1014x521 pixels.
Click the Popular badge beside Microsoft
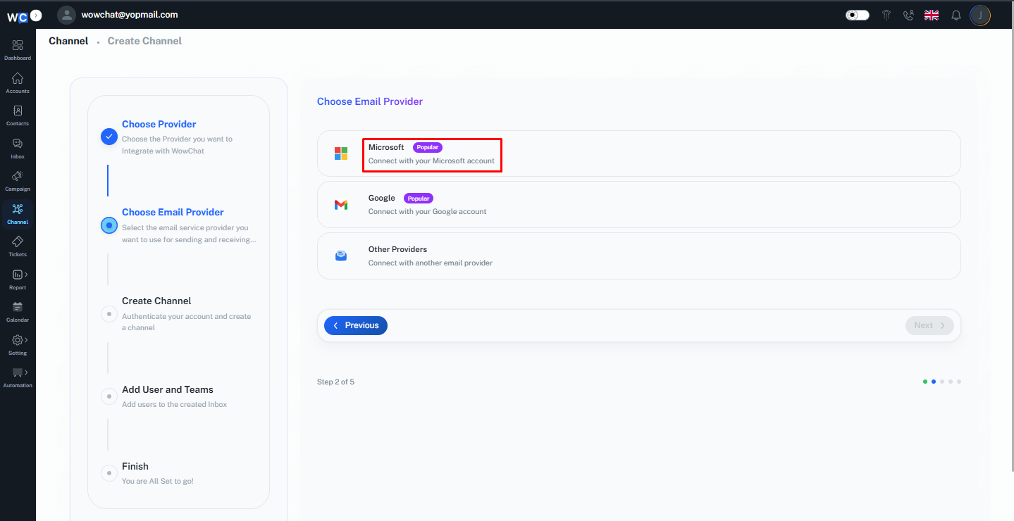(x=428, y=148)
